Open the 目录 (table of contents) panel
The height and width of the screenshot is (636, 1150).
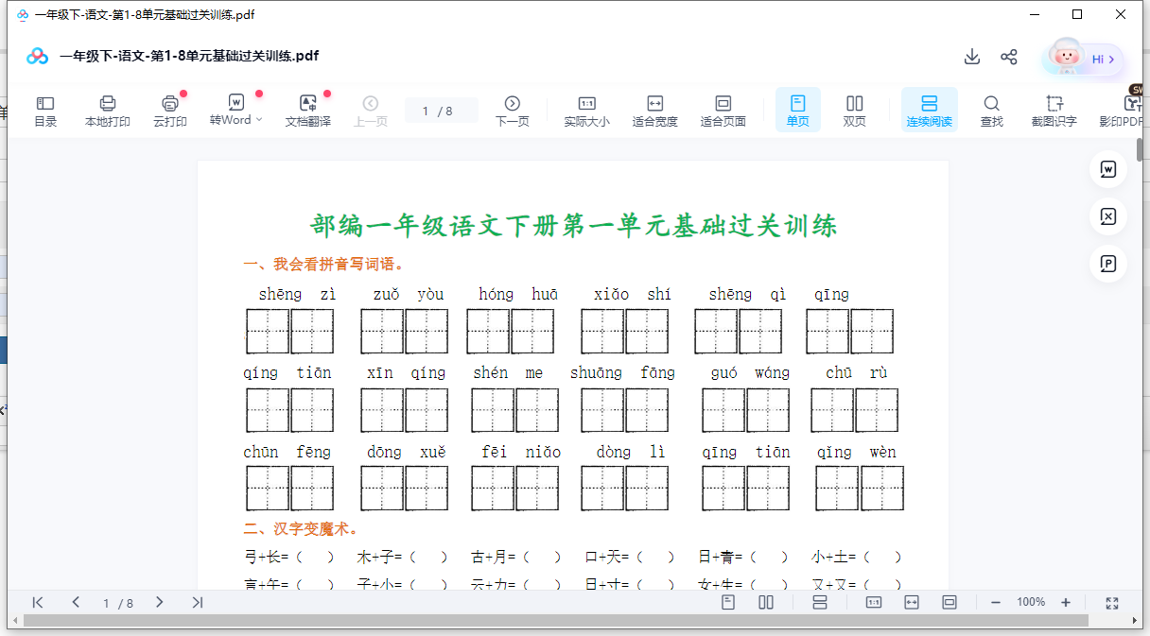(45, 111)
